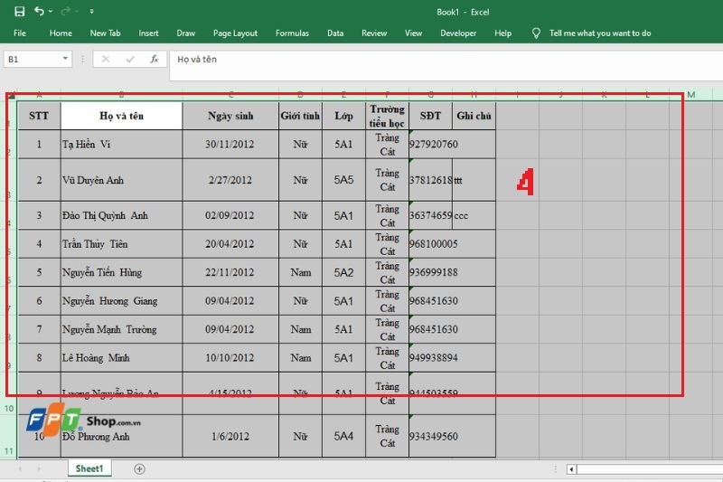Open the Data ribbon tab
Screen dimensions: 723x482
tap(335, 33)
